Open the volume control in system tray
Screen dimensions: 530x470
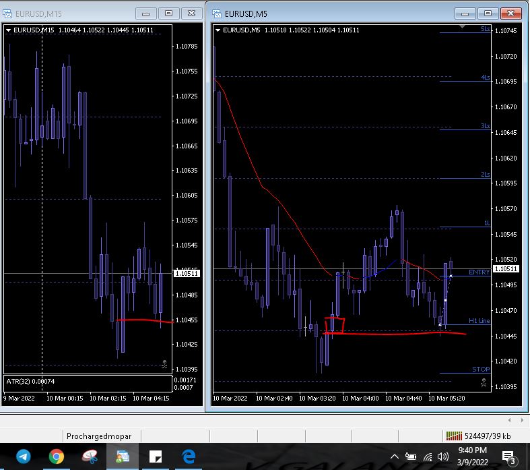pos(443,457)
